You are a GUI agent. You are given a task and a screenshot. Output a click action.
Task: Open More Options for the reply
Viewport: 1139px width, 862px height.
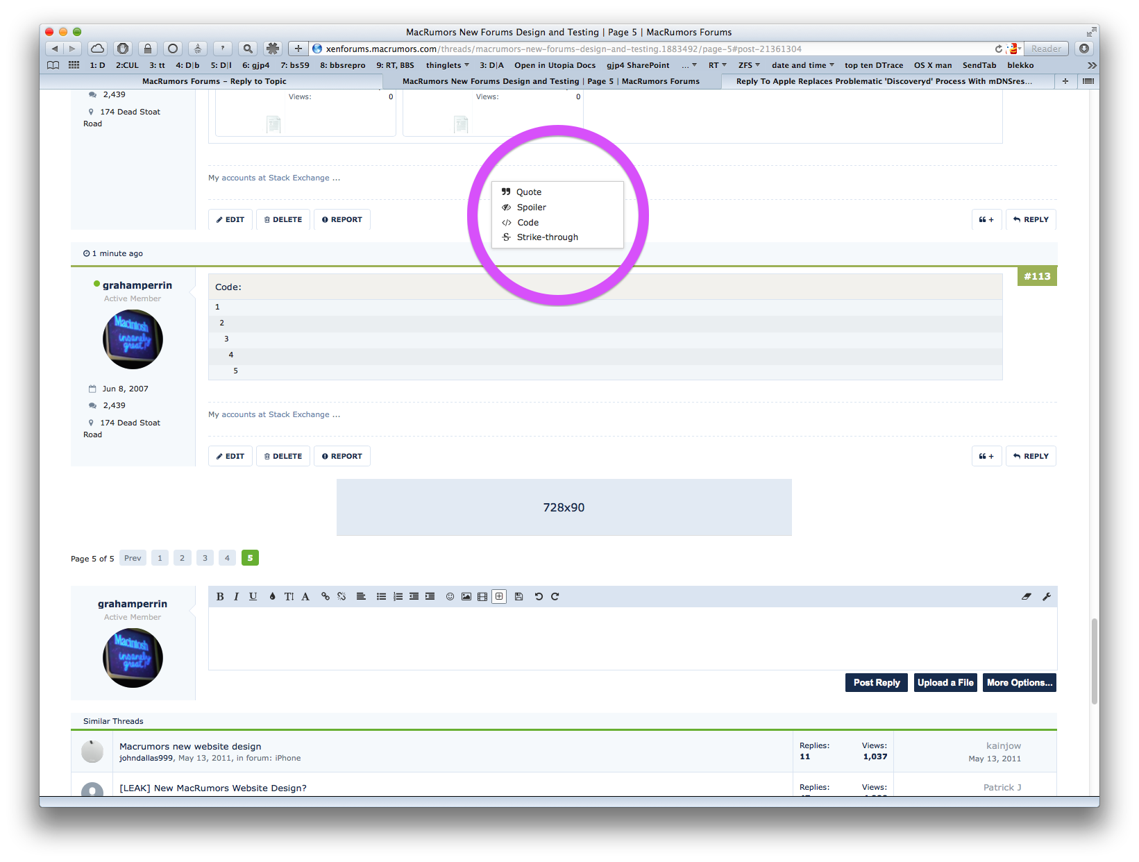(1020, 682)
